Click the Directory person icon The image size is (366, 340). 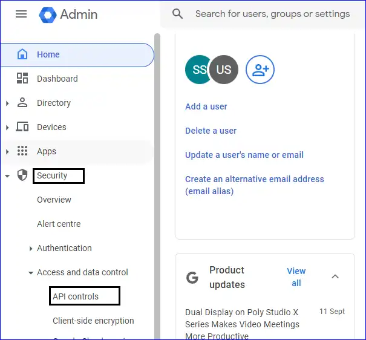pos(22,103)
